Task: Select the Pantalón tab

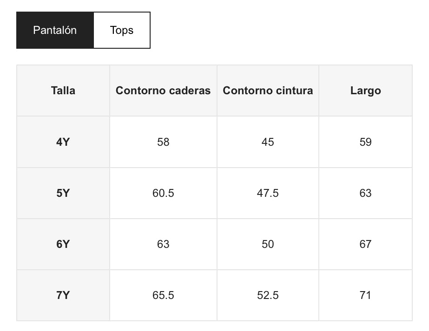Action: point(55,31)
